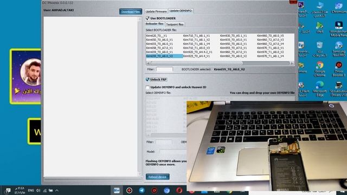
Task: Select Kirin960_T0_A7.0_V1 bootloader file
Action: click(x=234, y=52)
